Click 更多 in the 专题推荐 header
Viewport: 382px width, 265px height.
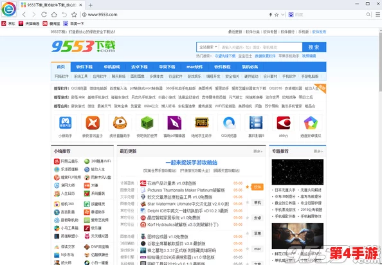tap(318, 152)
